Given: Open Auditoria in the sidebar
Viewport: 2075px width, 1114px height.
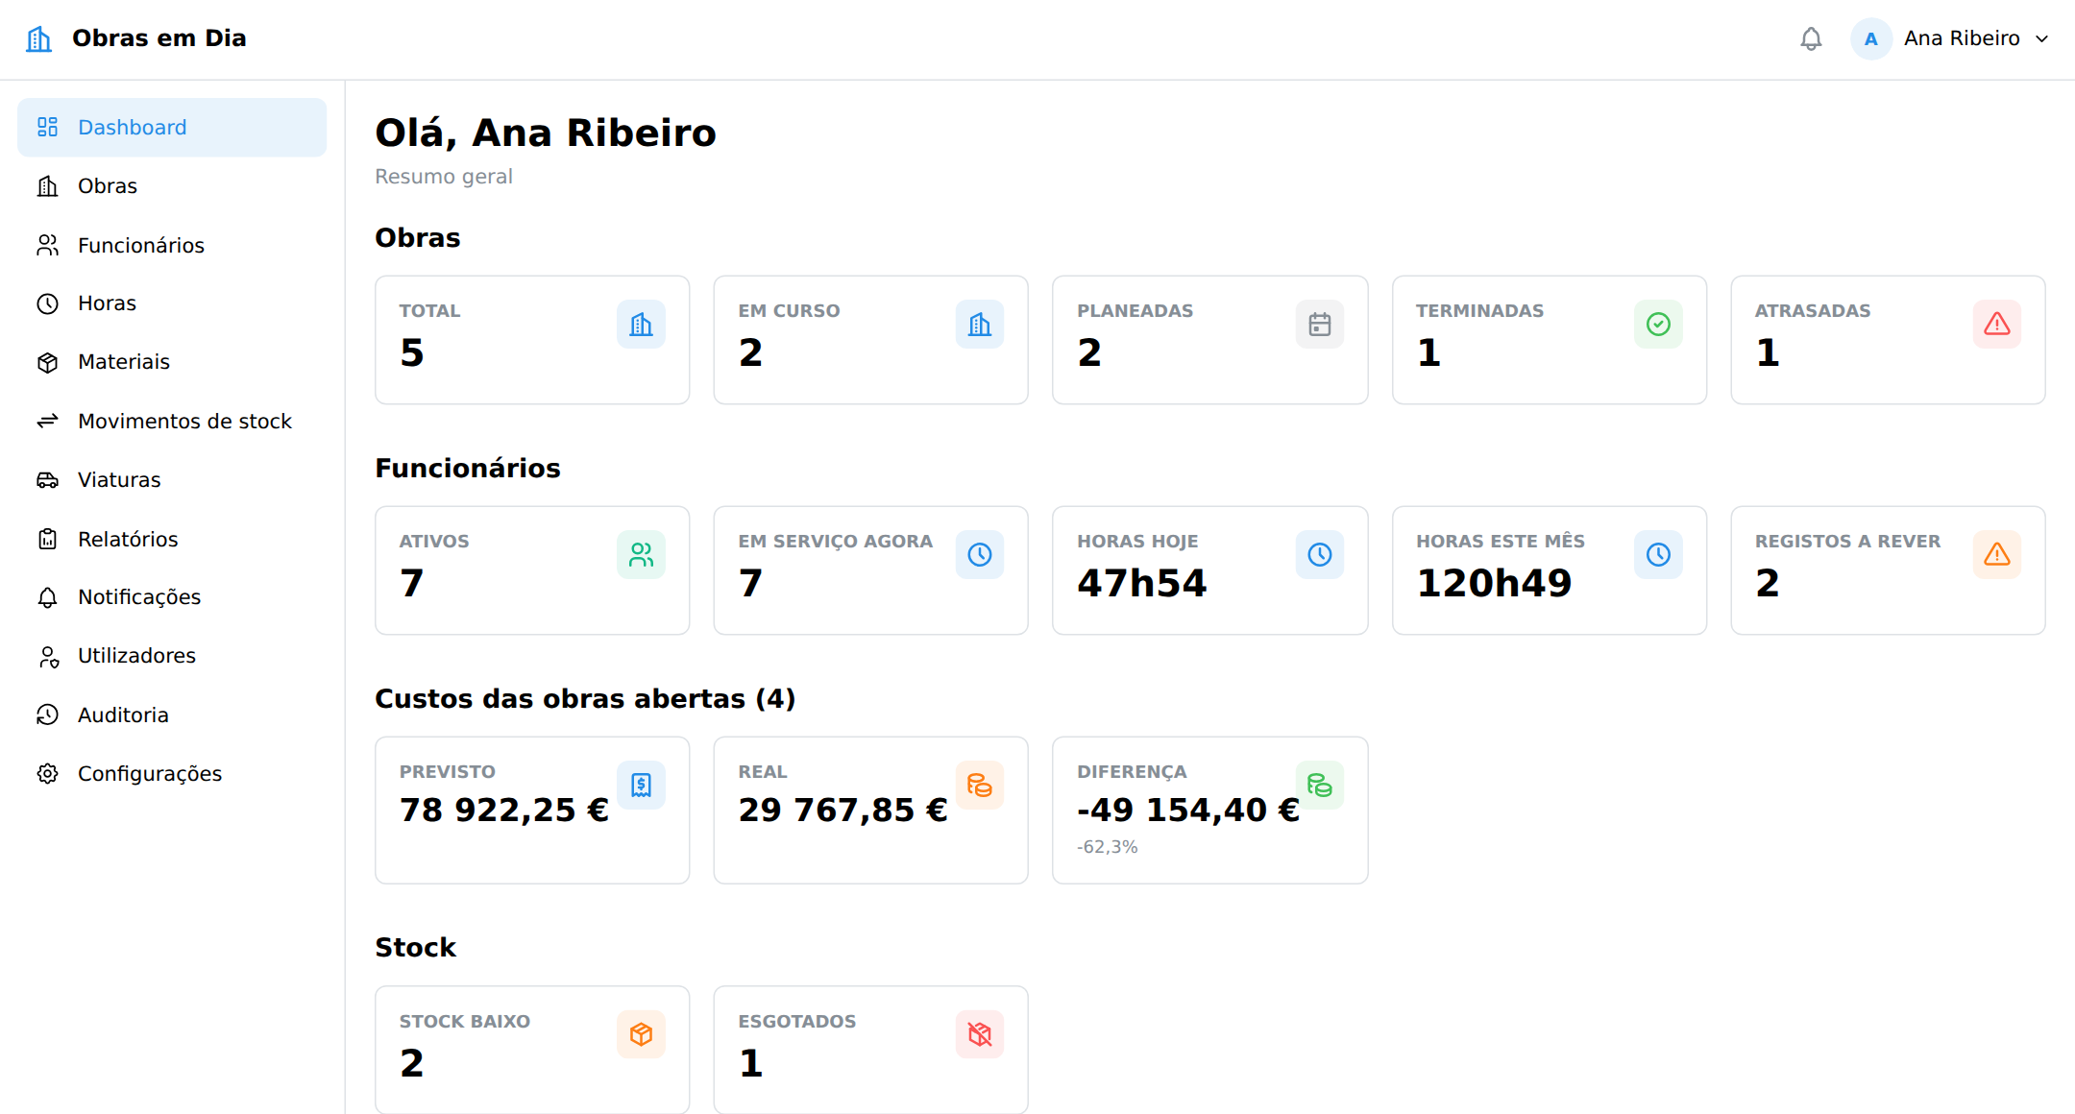Looking at the screenshot, I should [x=172, y=714].
